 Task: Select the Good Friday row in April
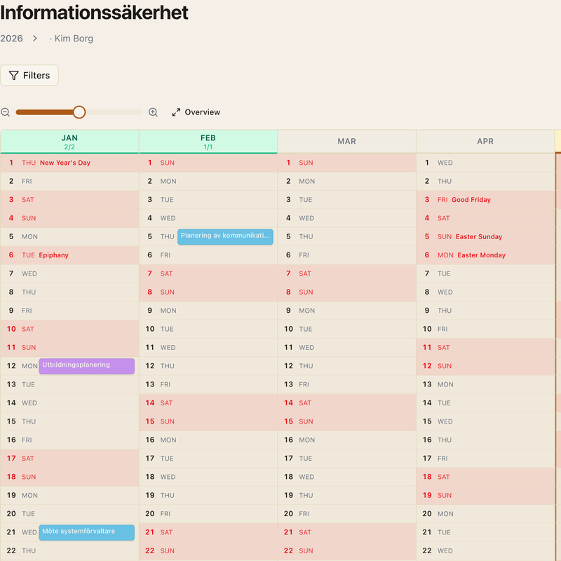pos(485,200)
